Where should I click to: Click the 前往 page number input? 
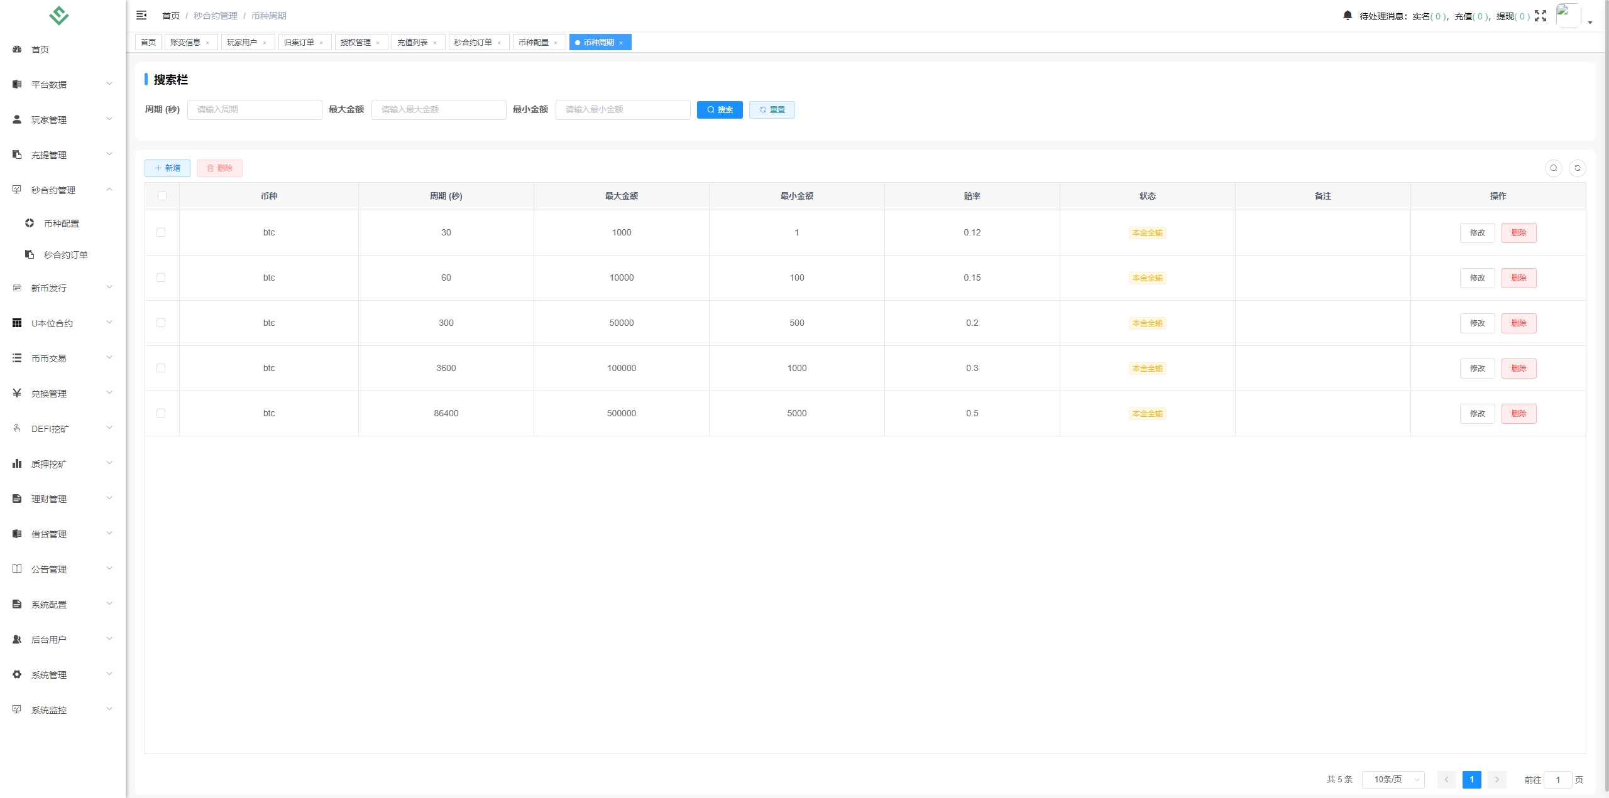[1557, 779]
